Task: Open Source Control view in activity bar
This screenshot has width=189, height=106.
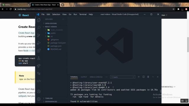Action: (x=39, y=35)
